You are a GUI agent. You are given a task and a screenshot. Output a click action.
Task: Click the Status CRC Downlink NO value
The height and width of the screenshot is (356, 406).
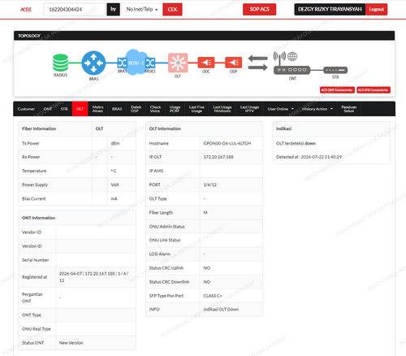(x=206, y=282)
